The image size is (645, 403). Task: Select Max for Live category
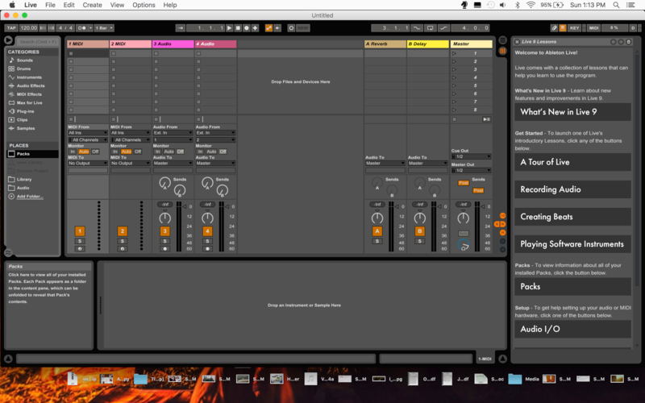(x=29, y=103)
